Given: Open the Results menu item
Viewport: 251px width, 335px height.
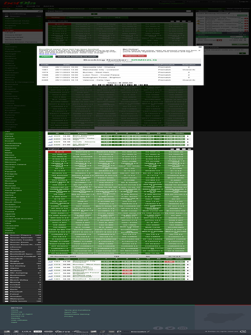Looking at the screenshot, I should 112,9.
